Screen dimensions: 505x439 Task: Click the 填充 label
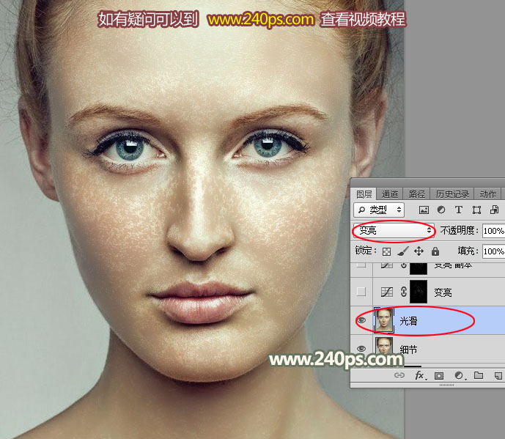[x=468, y=251]
